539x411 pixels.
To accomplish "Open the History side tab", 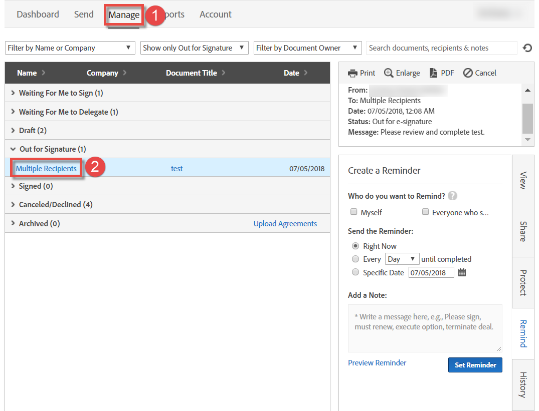I will 523,384.
